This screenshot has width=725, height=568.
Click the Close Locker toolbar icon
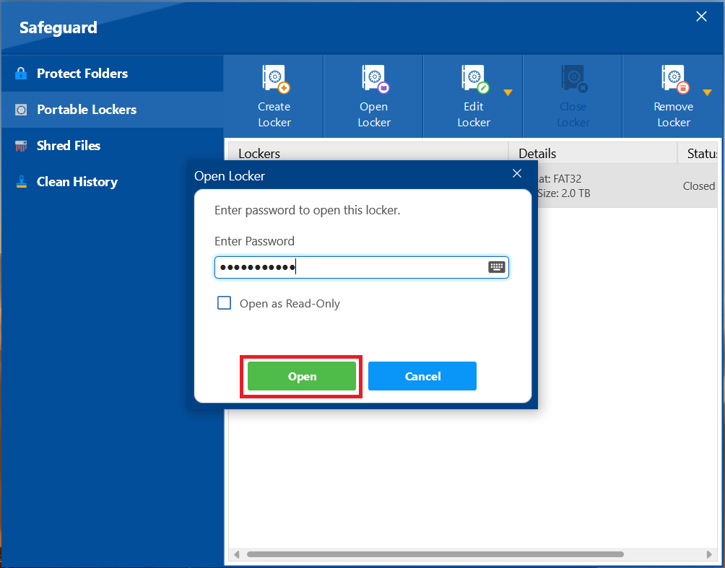pyautogui.click(x=575, y=79)
